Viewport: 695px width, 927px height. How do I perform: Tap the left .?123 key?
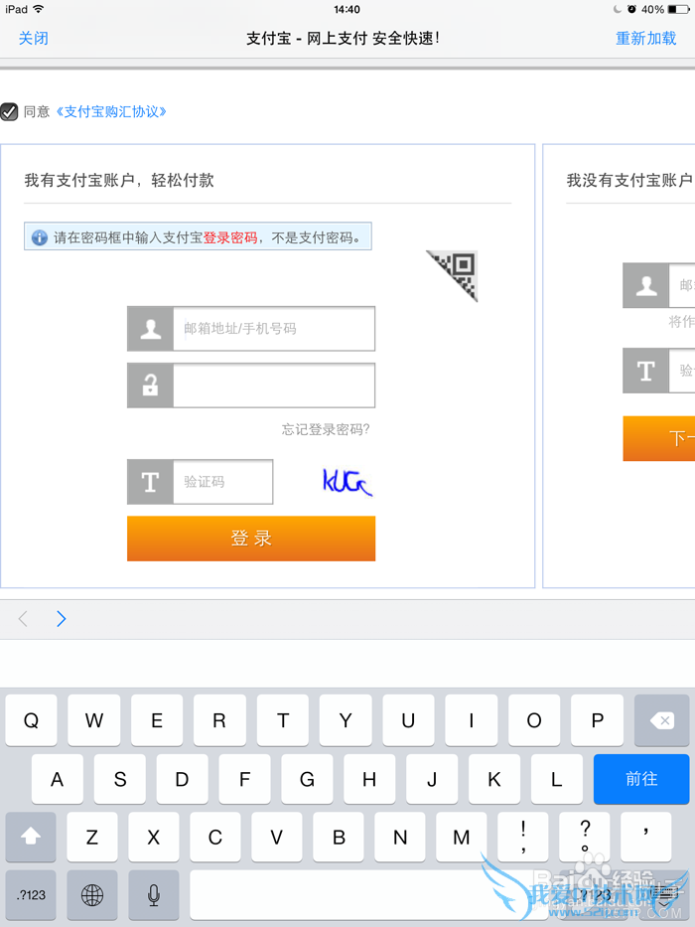coord(31,895)
